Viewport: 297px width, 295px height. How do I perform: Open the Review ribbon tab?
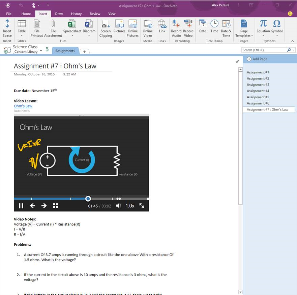pyautogui.click(x=95, y=14)
